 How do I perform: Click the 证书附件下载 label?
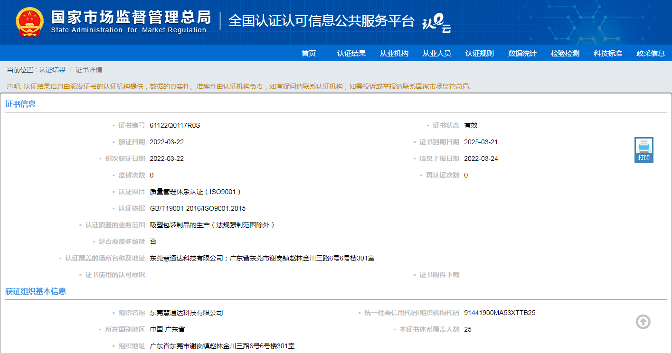(439, 275)
